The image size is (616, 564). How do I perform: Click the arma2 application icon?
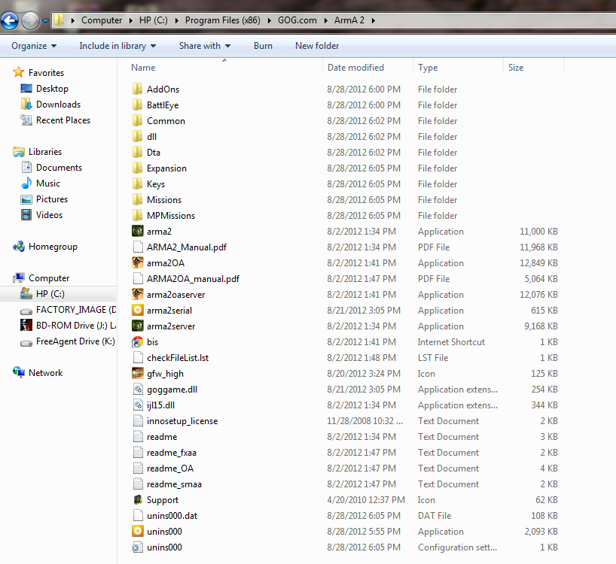click(x=138, y=232)
